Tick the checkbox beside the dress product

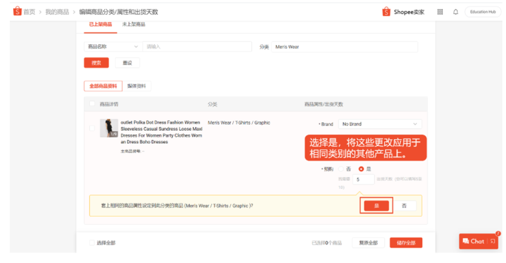pos(92,128)
